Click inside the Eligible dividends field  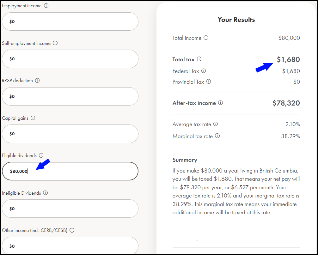click(x=70, y=171)
